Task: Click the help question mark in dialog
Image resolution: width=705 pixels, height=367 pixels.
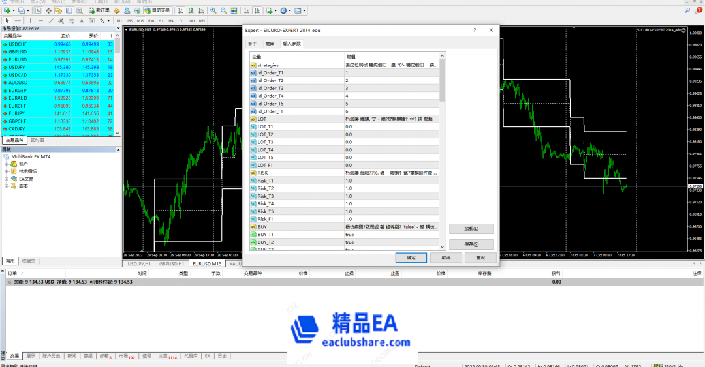Action: [x=475, y=30]
